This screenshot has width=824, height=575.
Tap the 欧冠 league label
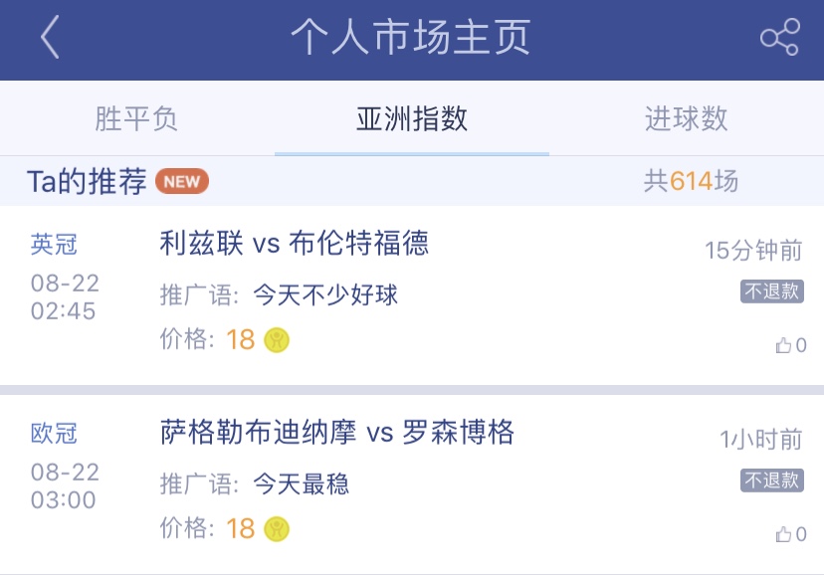tap(54, 434)
